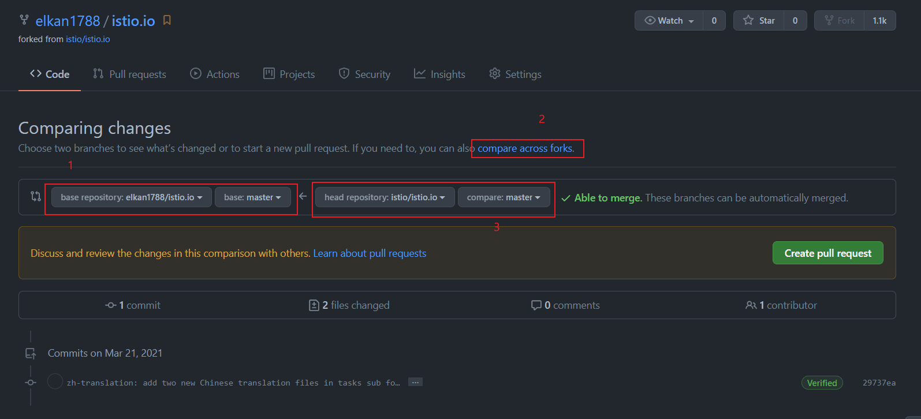The height and width of the screenshot is (419, 921).
Task: Open the Projects tab
Action: click(289, 74)
